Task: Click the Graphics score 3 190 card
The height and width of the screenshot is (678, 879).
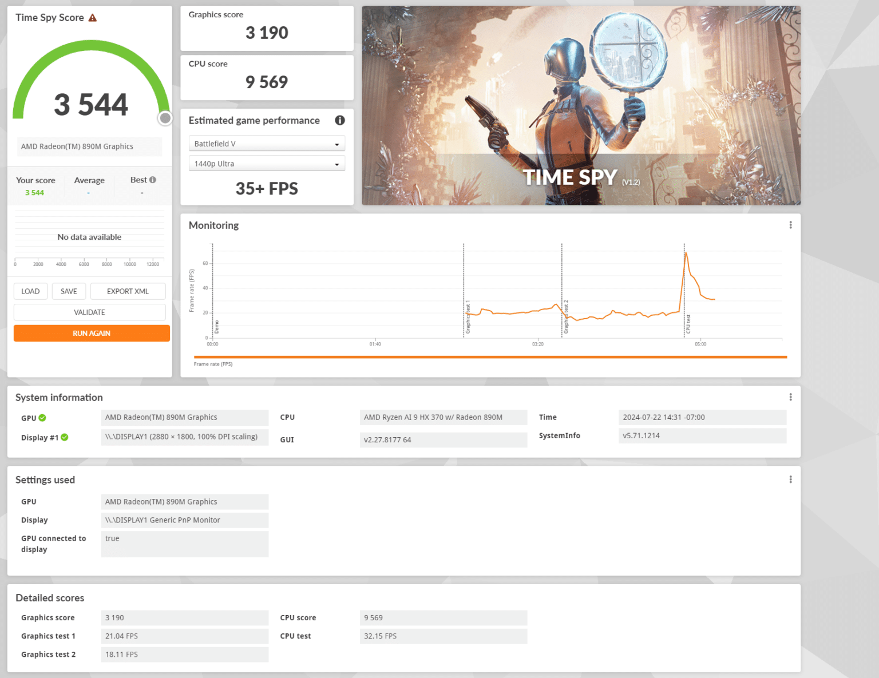Action: [x=267, y=28]
